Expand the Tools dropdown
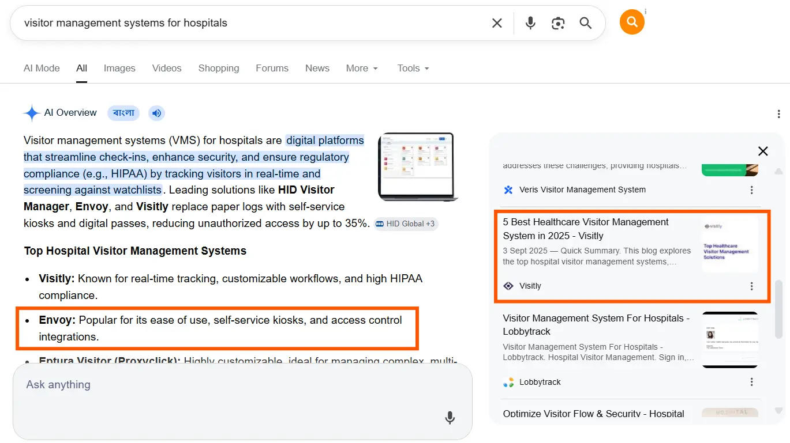 pos(413,68)
